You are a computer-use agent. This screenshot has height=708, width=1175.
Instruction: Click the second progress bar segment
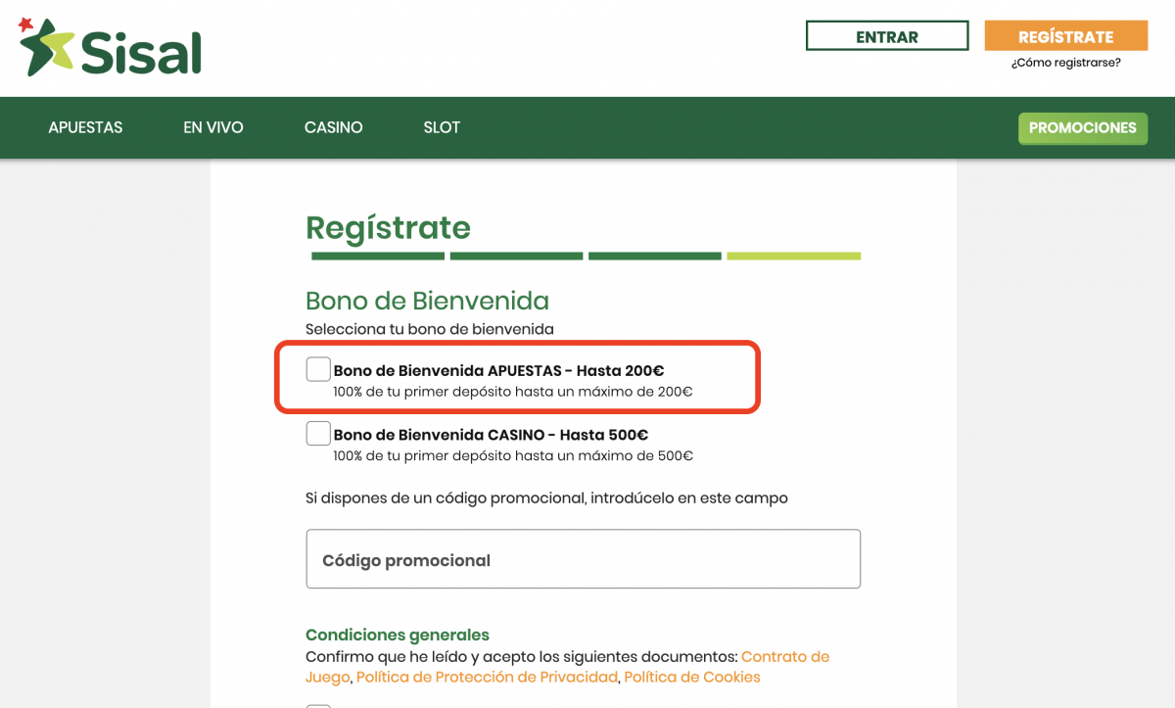click(516, 257)
